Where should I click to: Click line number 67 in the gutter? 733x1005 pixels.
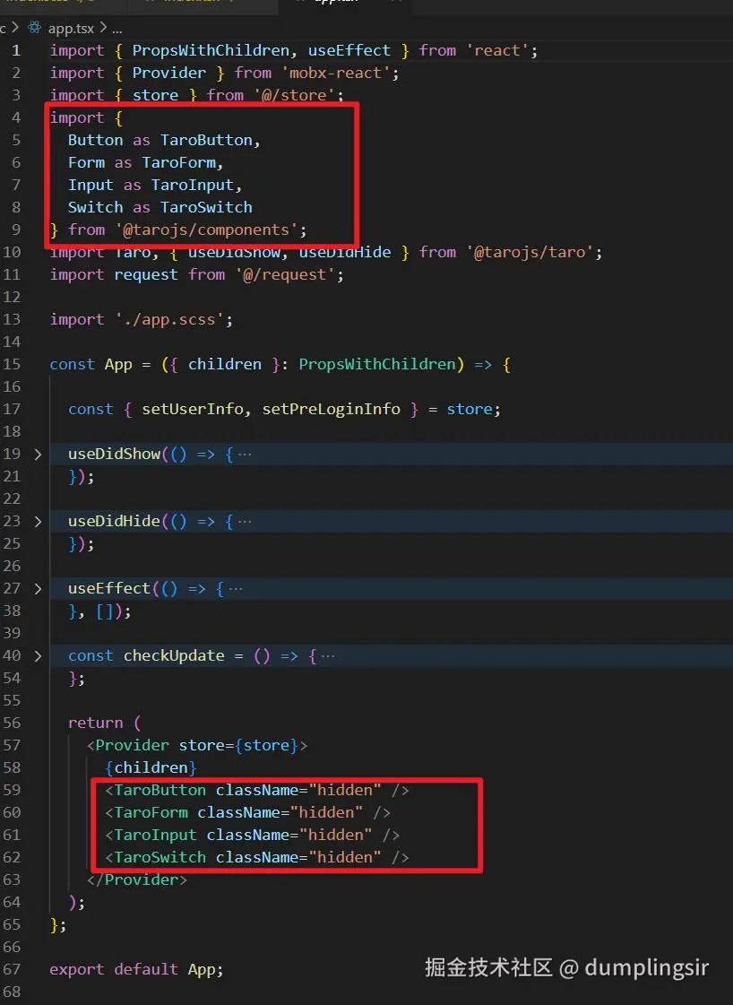tap(12, 969)
